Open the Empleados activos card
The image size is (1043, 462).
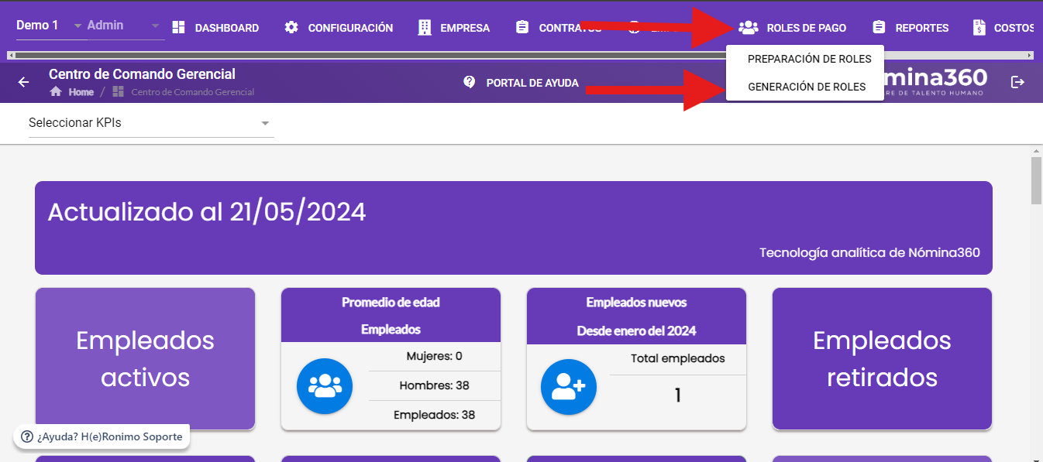coord(145,359)
